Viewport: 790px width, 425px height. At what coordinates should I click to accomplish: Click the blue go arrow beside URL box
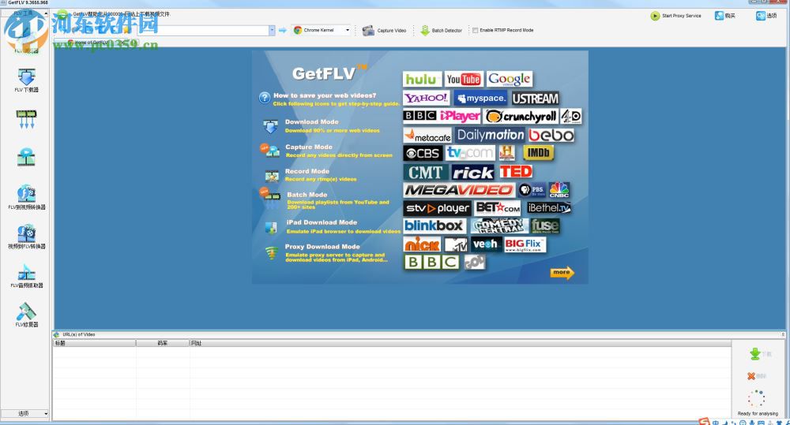pyautogui.click(x=283, y=30)
